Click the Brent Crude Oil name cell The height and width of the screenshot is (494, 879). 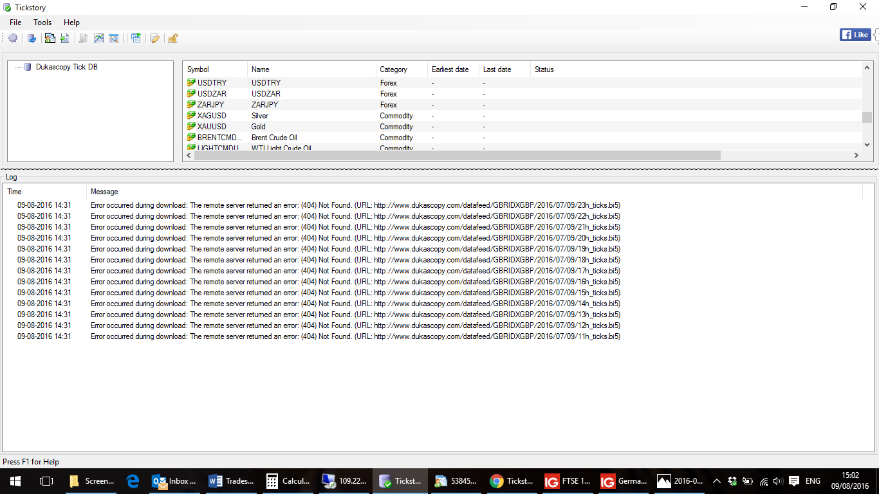274,138
